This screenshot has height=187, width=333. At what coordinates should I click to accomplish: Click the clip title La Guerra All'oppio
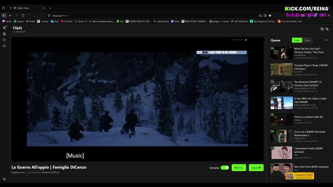[x=49, y=167]
